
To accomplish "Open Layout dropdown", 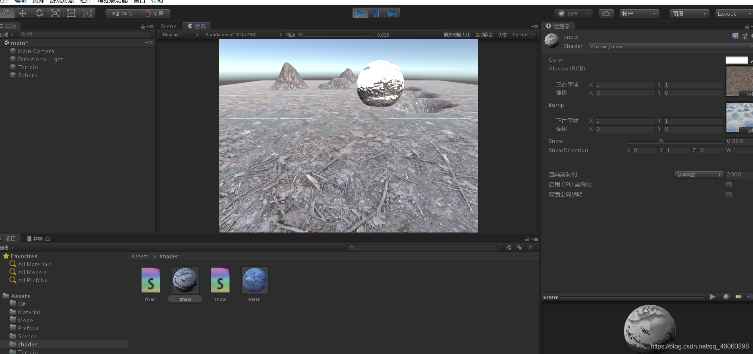I will click(734, 14).
